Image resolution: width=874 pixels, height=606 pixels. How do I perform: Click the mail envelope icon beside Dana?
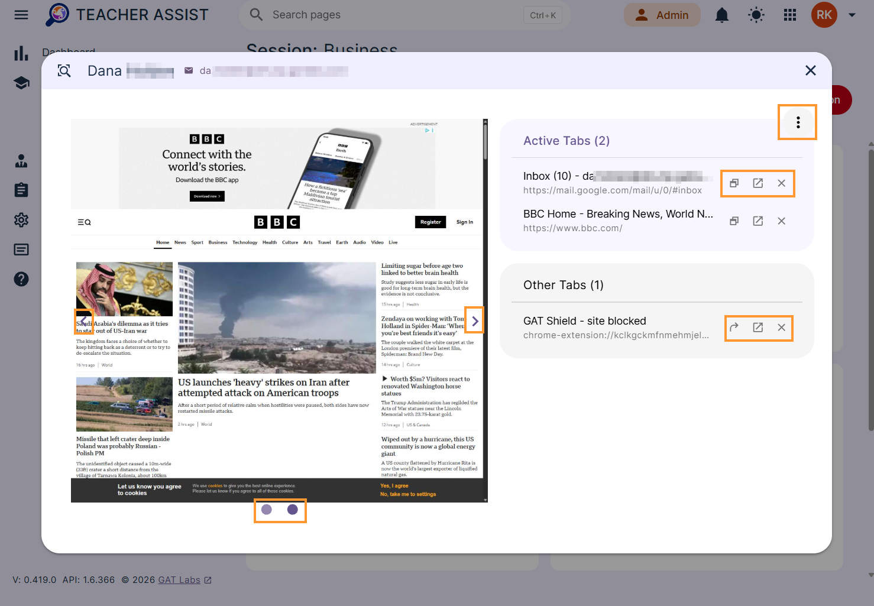click(x=189, y=71)
